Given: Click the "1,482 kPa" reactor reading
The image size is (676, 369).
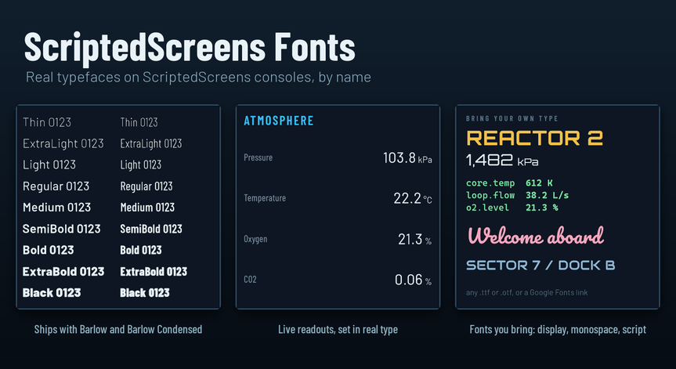Looking at the screenshot, I should (x=502, y=161).
